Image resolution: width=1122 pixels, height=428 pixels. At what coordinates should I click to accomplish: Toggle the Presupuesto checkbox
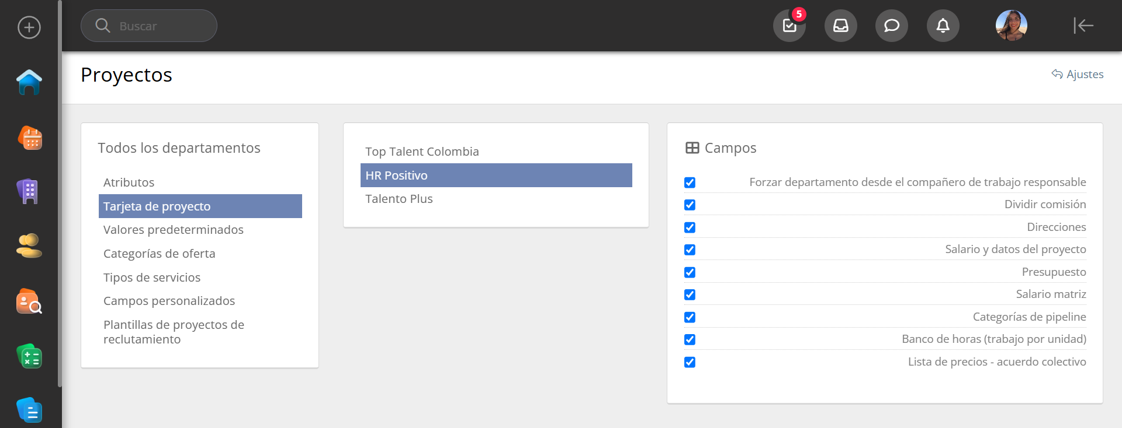pyautogui.click(x=690, y=272)
